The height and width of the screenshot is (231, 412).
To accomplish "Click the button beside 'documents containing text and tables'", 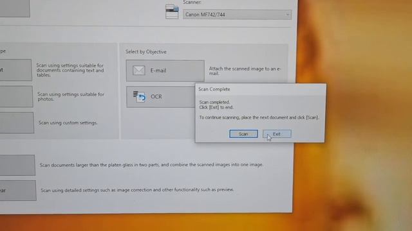I will tap(15, 70).
